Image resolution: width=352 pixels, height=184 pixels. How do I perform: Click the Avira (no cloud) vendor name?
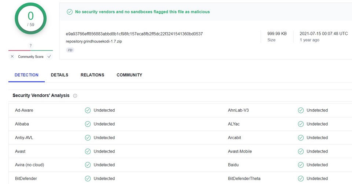30,165
